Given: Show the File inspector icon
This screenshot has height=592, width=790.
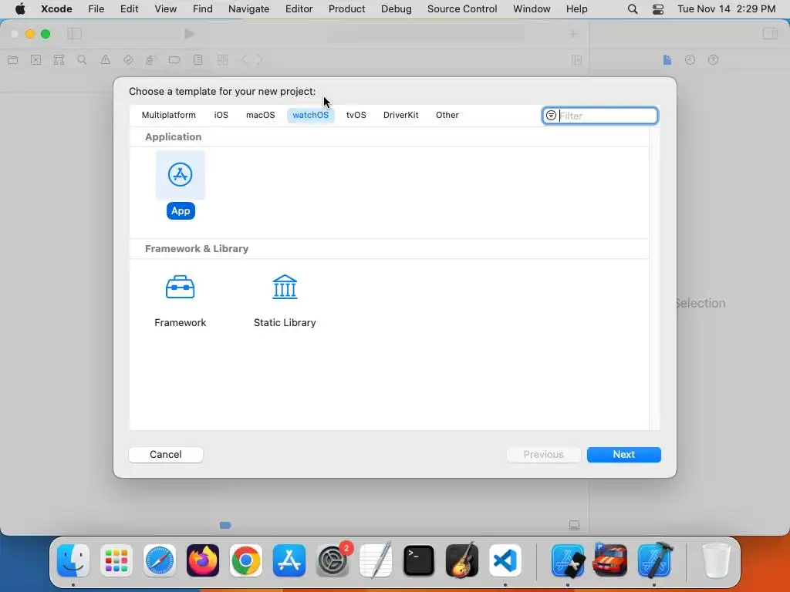Looking at the screenshot, I should tap(667, 60).
